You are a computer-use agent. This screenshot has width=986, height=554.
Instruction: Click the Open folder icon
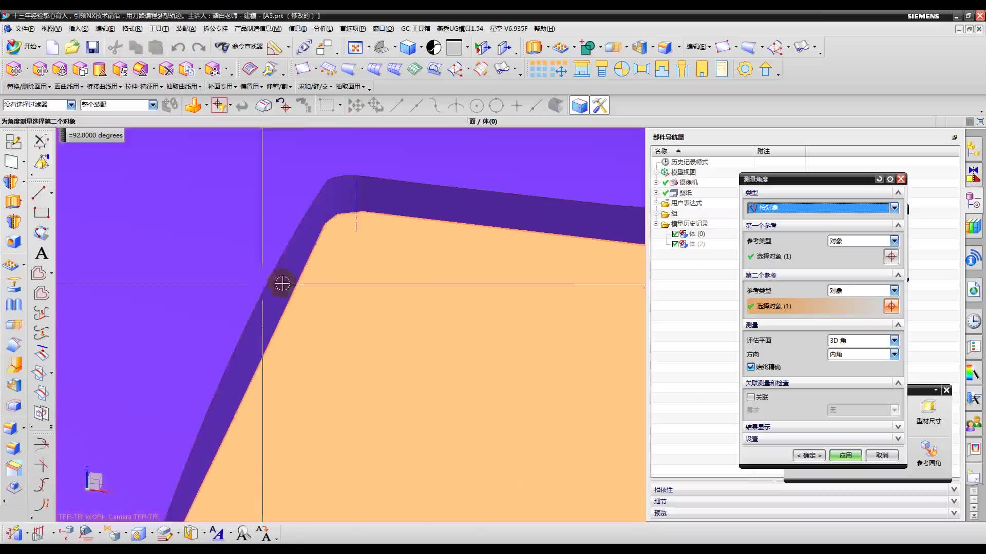[72, 48]
